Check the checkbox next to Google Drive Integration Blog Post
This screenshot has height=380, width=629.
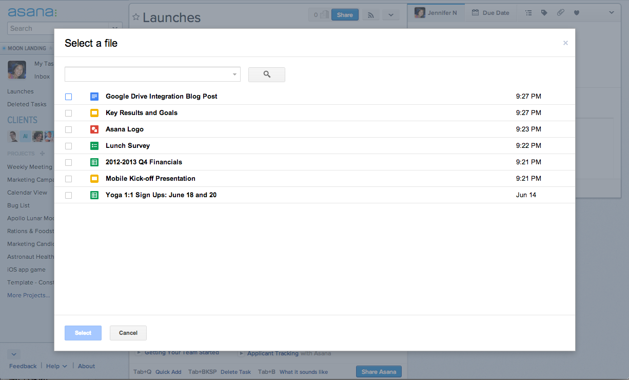tap(68, 97)
